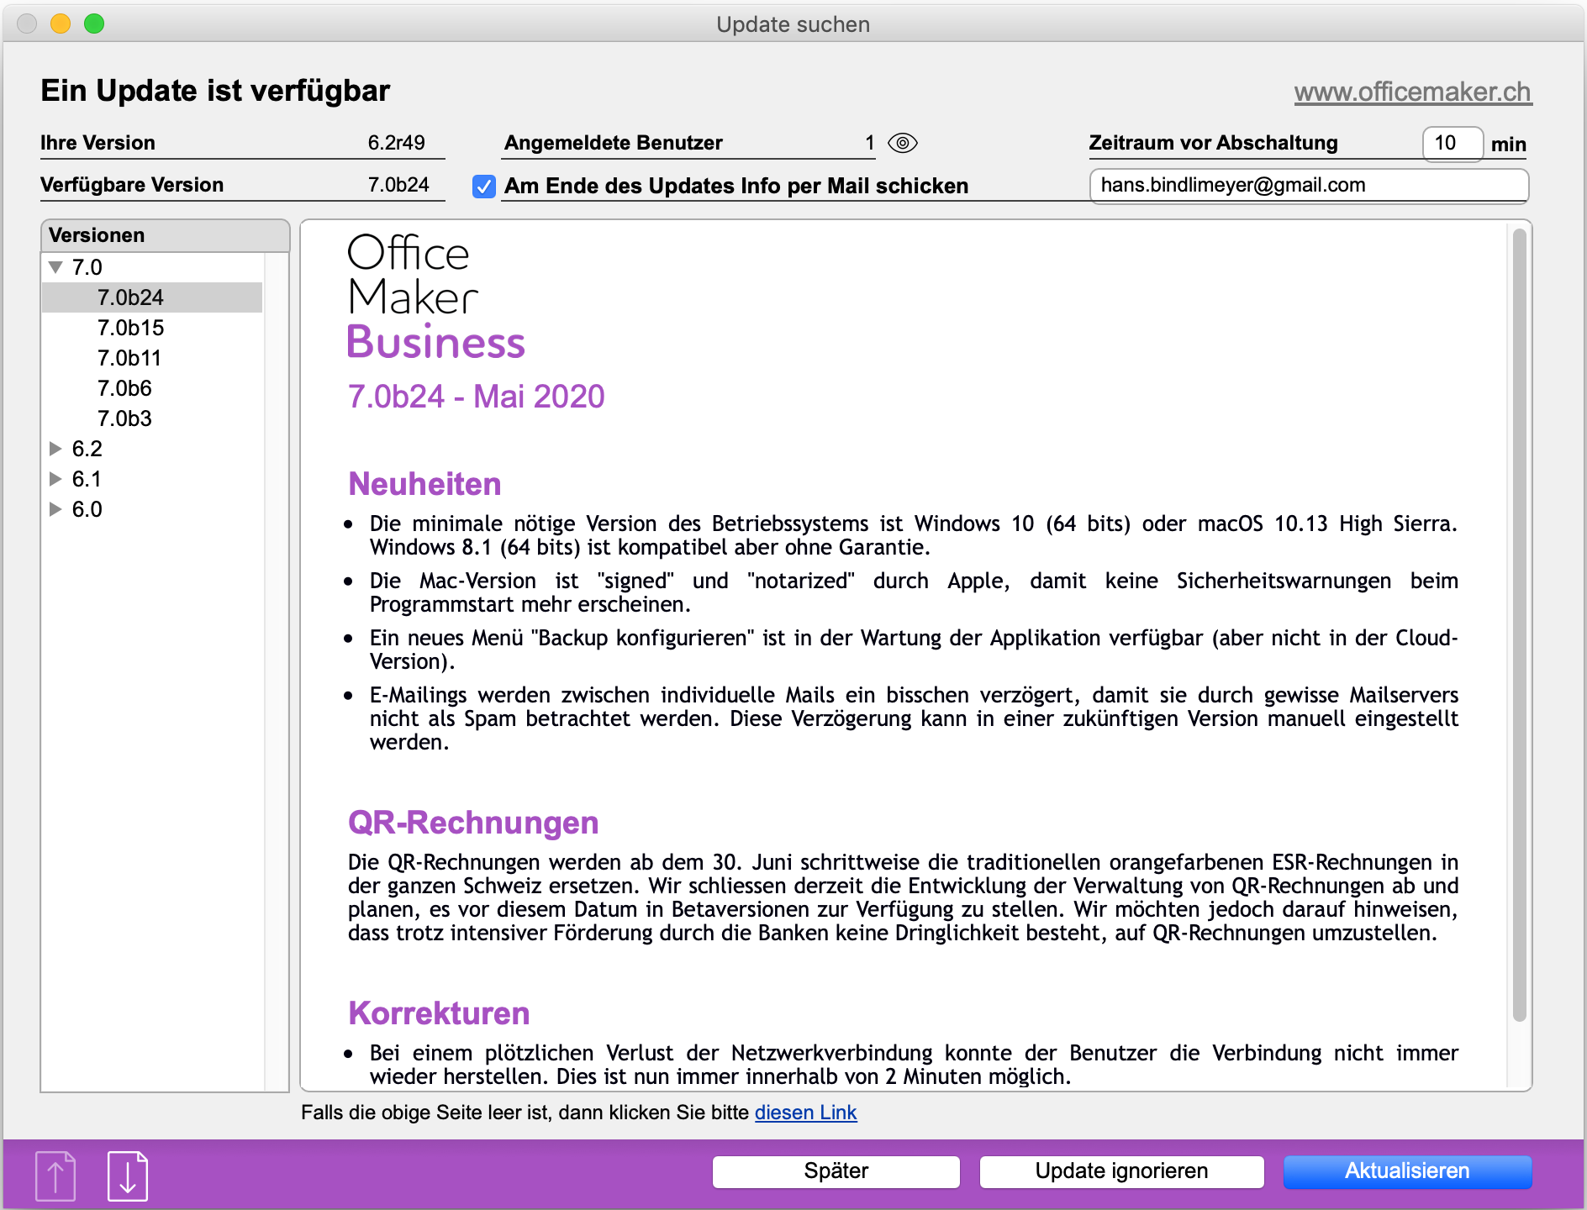Click the 'Ein Update ist verfügbar' heading

tap(215, 91)
